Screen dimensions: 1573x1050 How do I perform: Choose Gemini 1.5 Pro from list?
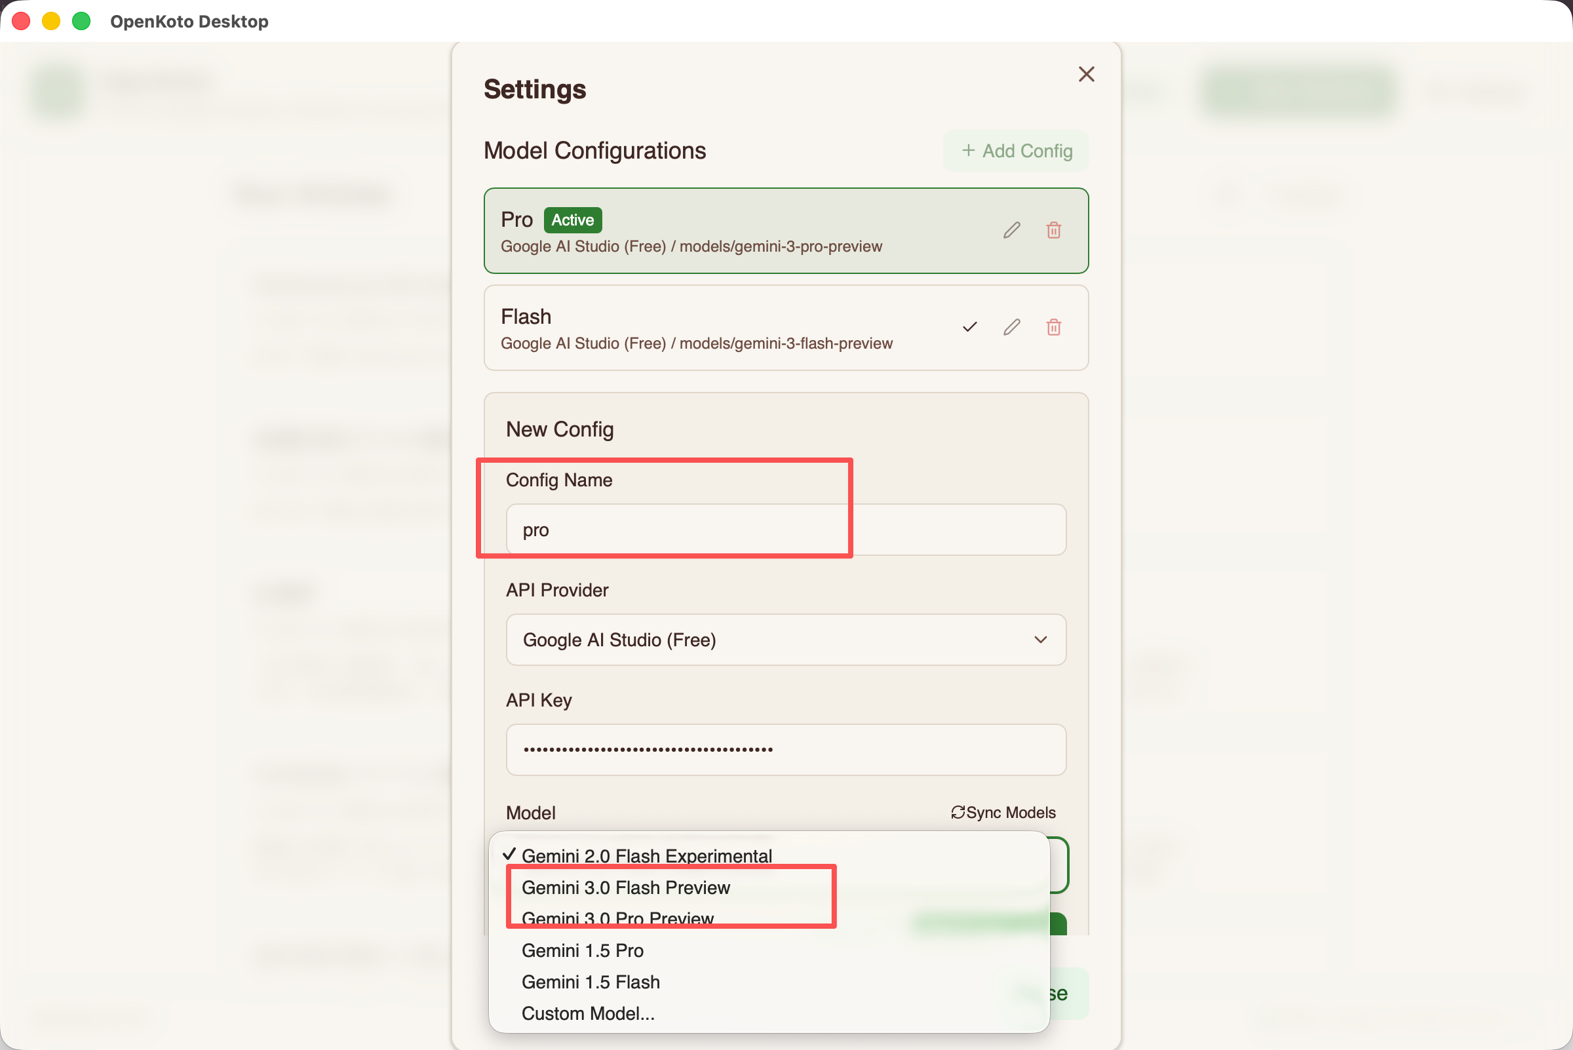(582, 950)
